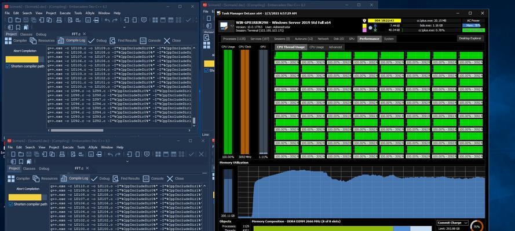The height and width of the screenshot is (231, 515).
Task: Open the Network tab in Task Manager
Action: (323, 39)
